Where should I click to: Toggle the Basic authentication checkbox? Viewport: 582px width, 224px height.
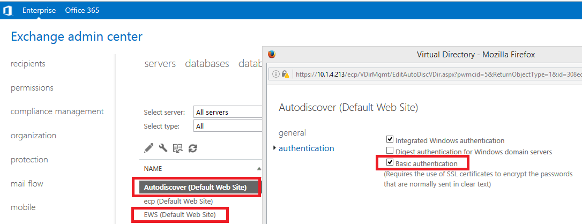tap(390, 163)
